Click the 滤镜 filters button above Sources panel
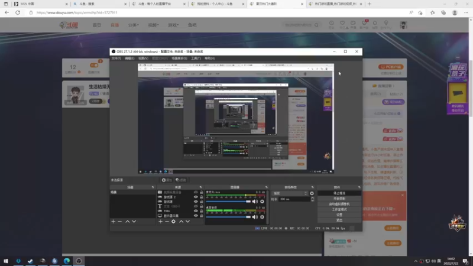Viewport: 473px width, 266px height. click(x=181, y=180)
